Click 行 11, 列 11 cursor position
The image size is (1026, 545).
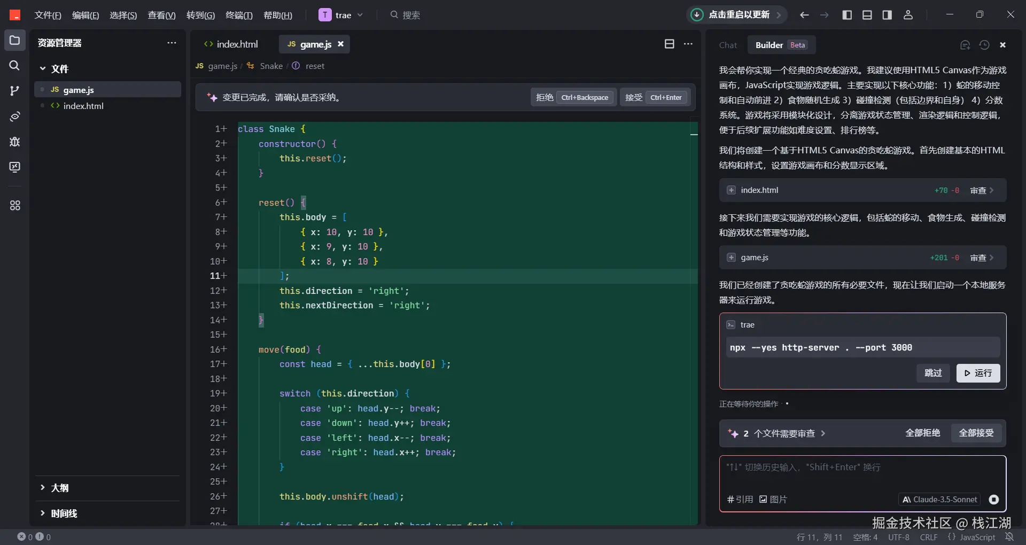pos(819,537)
